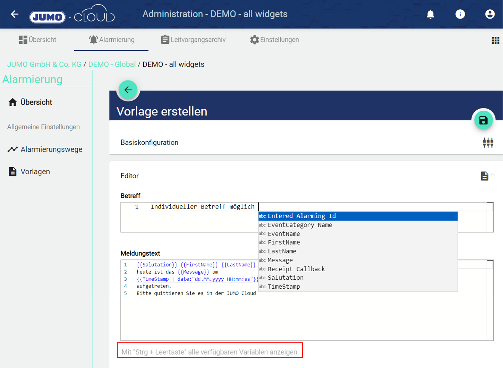Collapse the Editor section

coord(492,175)
